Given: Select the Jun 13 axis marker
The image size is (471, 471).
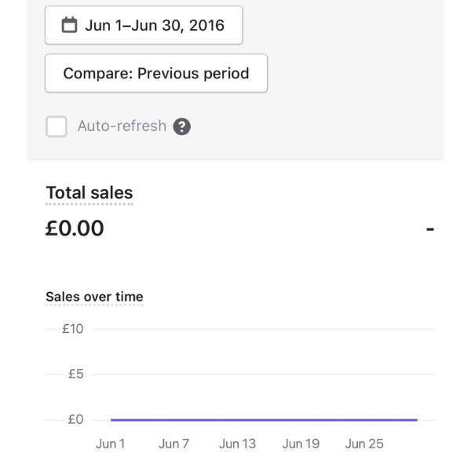Looking at the screenshot, I should [x=237, y=444].
